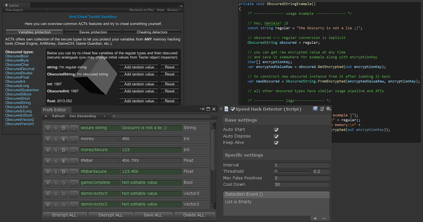Click the D decrypt icon for moneySecure
Image resolution: width=423 pixels, height=222 pixels.
(x=63, y=150)
